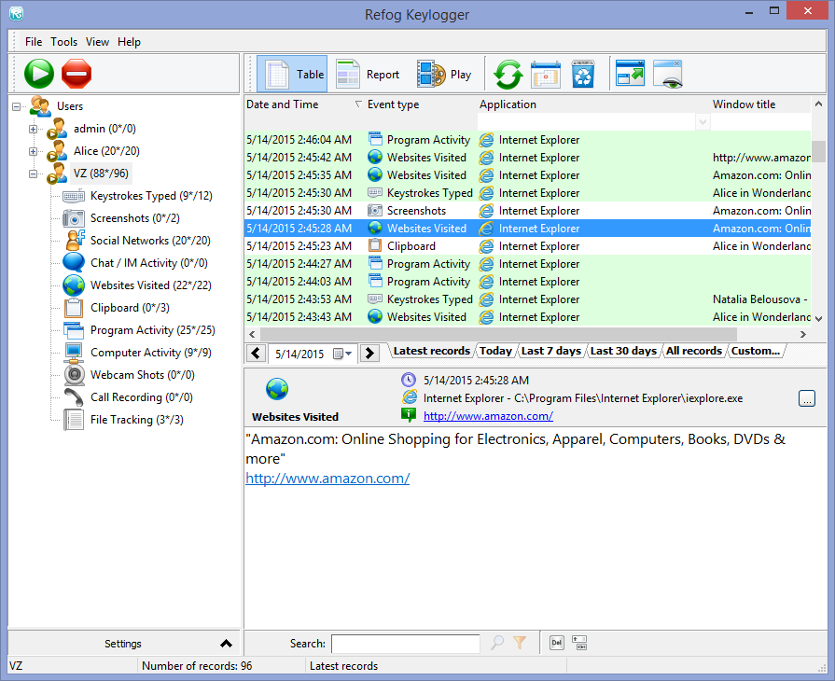Image resolution: width=835 pixels, height=681 pixels.
Task: Click the Event type column header
Action: pos(393,104)
